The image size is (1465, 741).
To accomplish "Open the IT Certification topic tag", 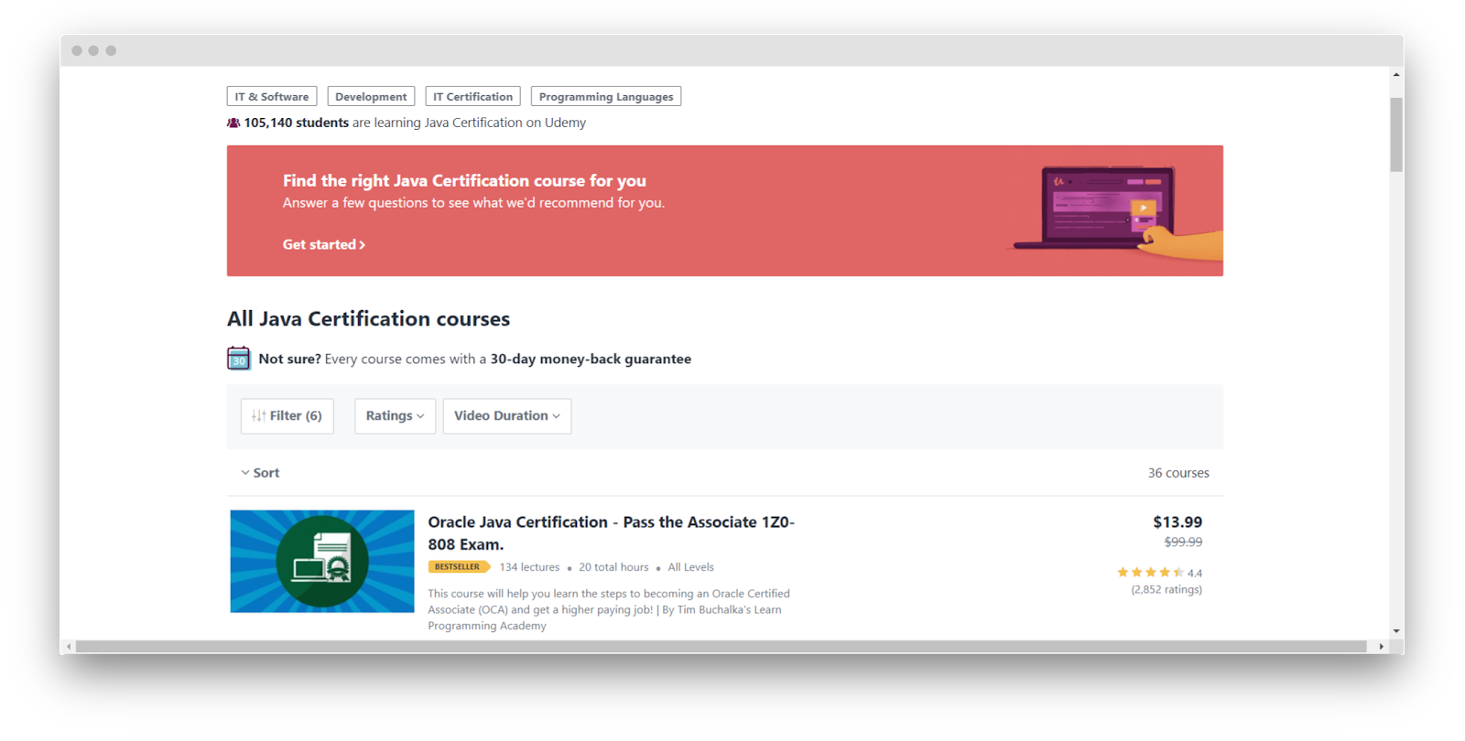I will 472,96.
